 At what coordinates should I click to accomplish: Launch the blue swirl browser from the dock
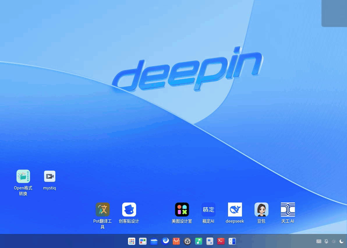(x=165, y=241)
